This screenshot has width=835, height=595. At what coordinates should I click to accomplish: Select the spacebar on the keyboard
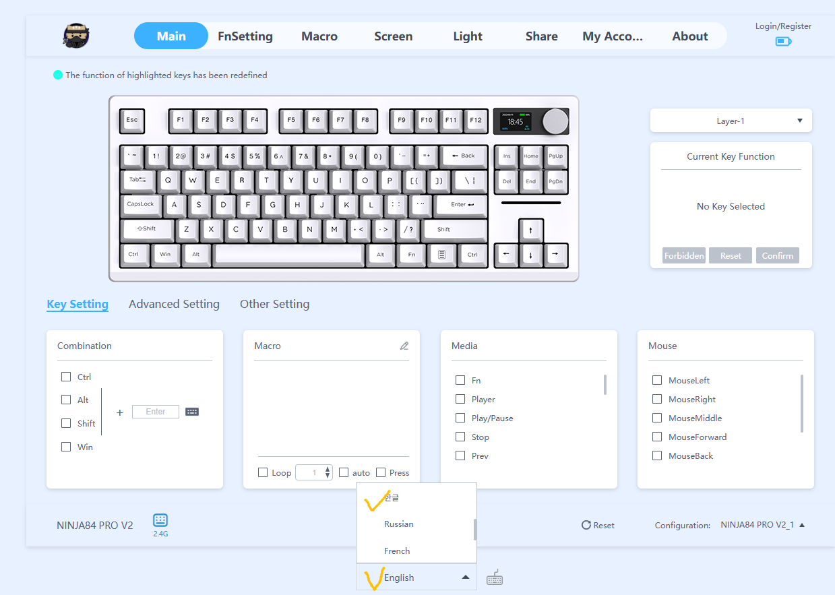290,255
